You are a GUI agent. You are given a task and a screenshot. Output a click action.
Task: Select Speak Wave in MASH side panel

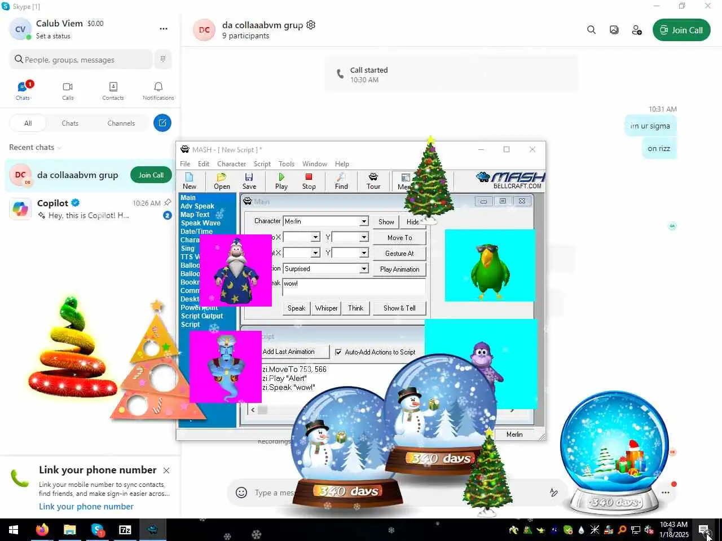click(x=201, y=223)
